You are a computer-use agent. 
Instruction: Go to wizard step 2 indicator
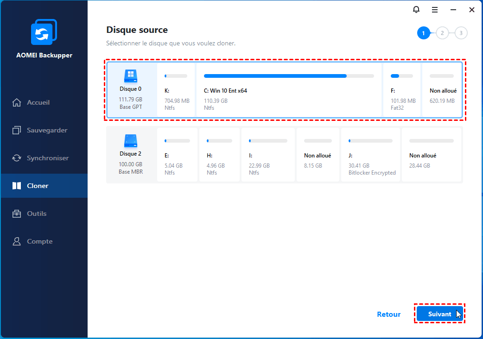click(x=442, y=33)
